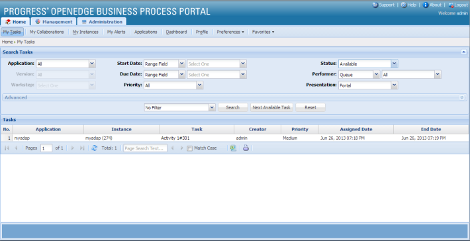Screen dimensions: 470x241
Task: Switch to the Administration tab
Action: [x=102, y=22]
